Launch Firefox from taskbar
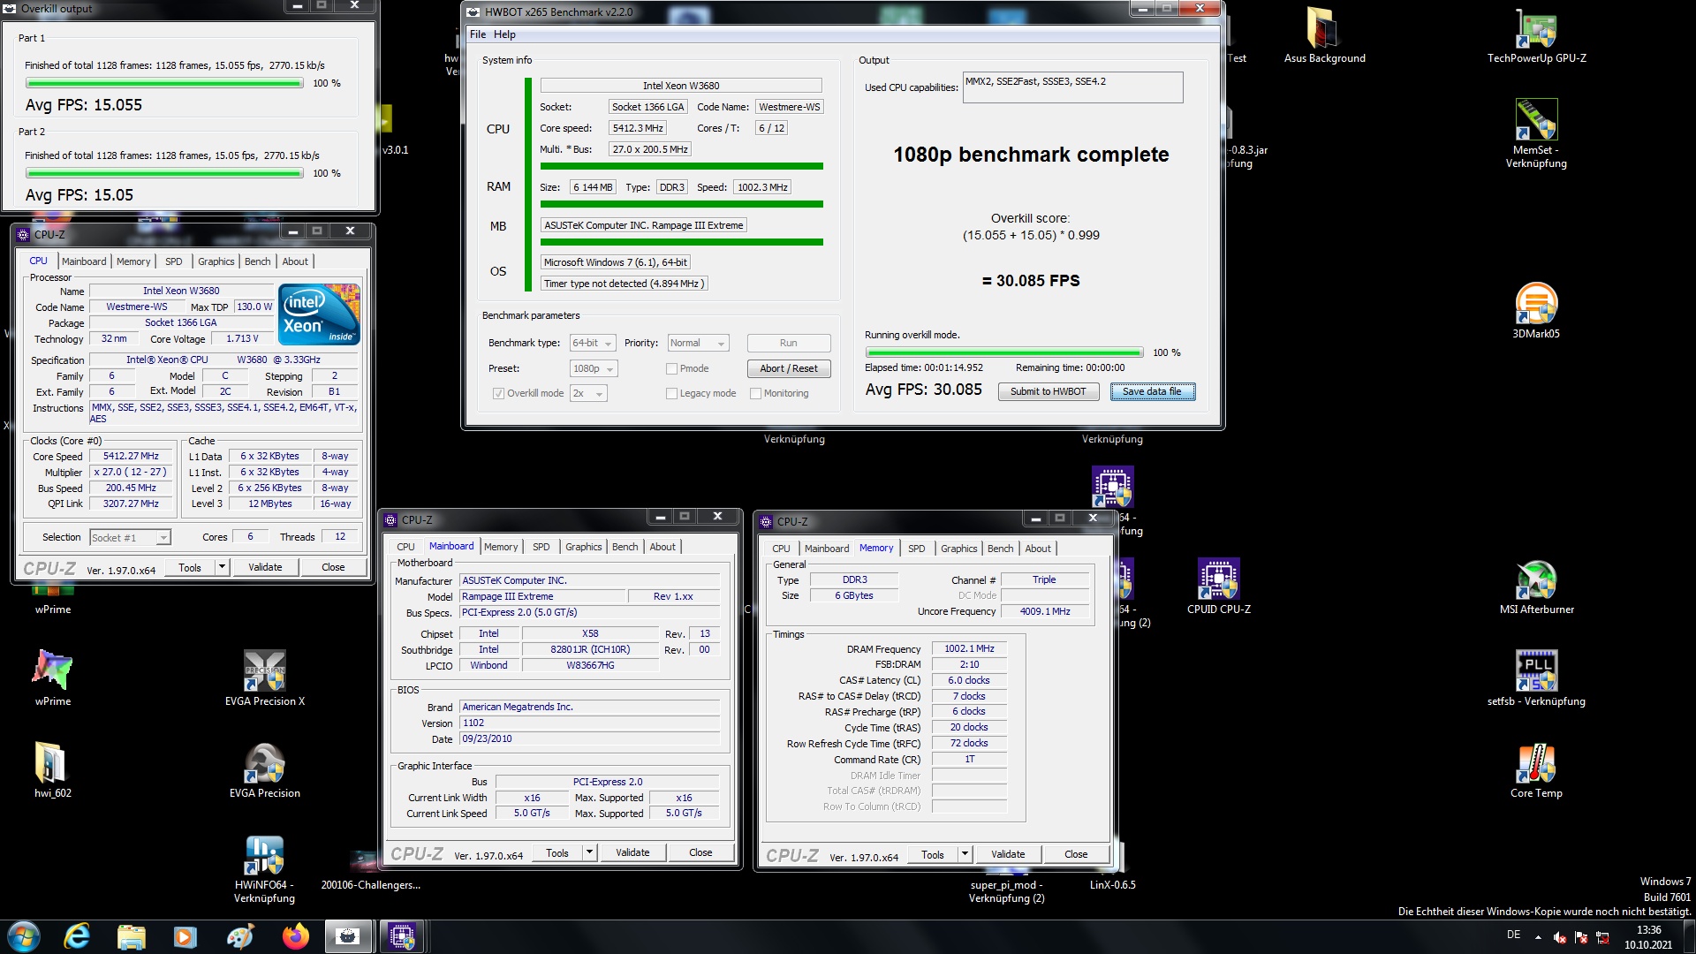The image size is (1696, 954). click(x=295, y=936)
